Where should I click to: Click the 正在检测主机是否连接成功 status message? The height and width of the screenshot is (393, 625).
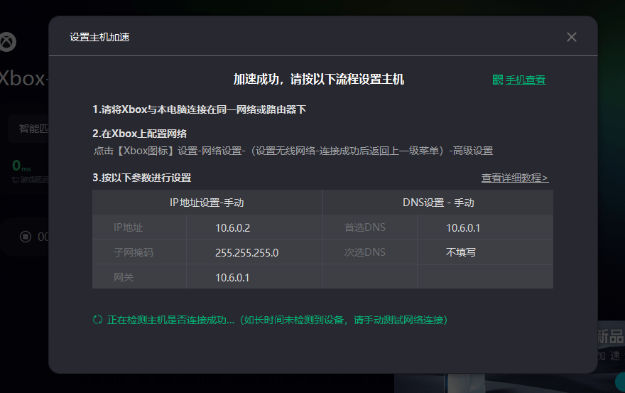[278, 320]
